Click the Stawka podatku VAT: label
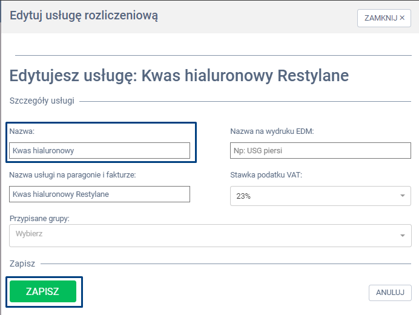419x315 pixels. [x=266, y=175]
